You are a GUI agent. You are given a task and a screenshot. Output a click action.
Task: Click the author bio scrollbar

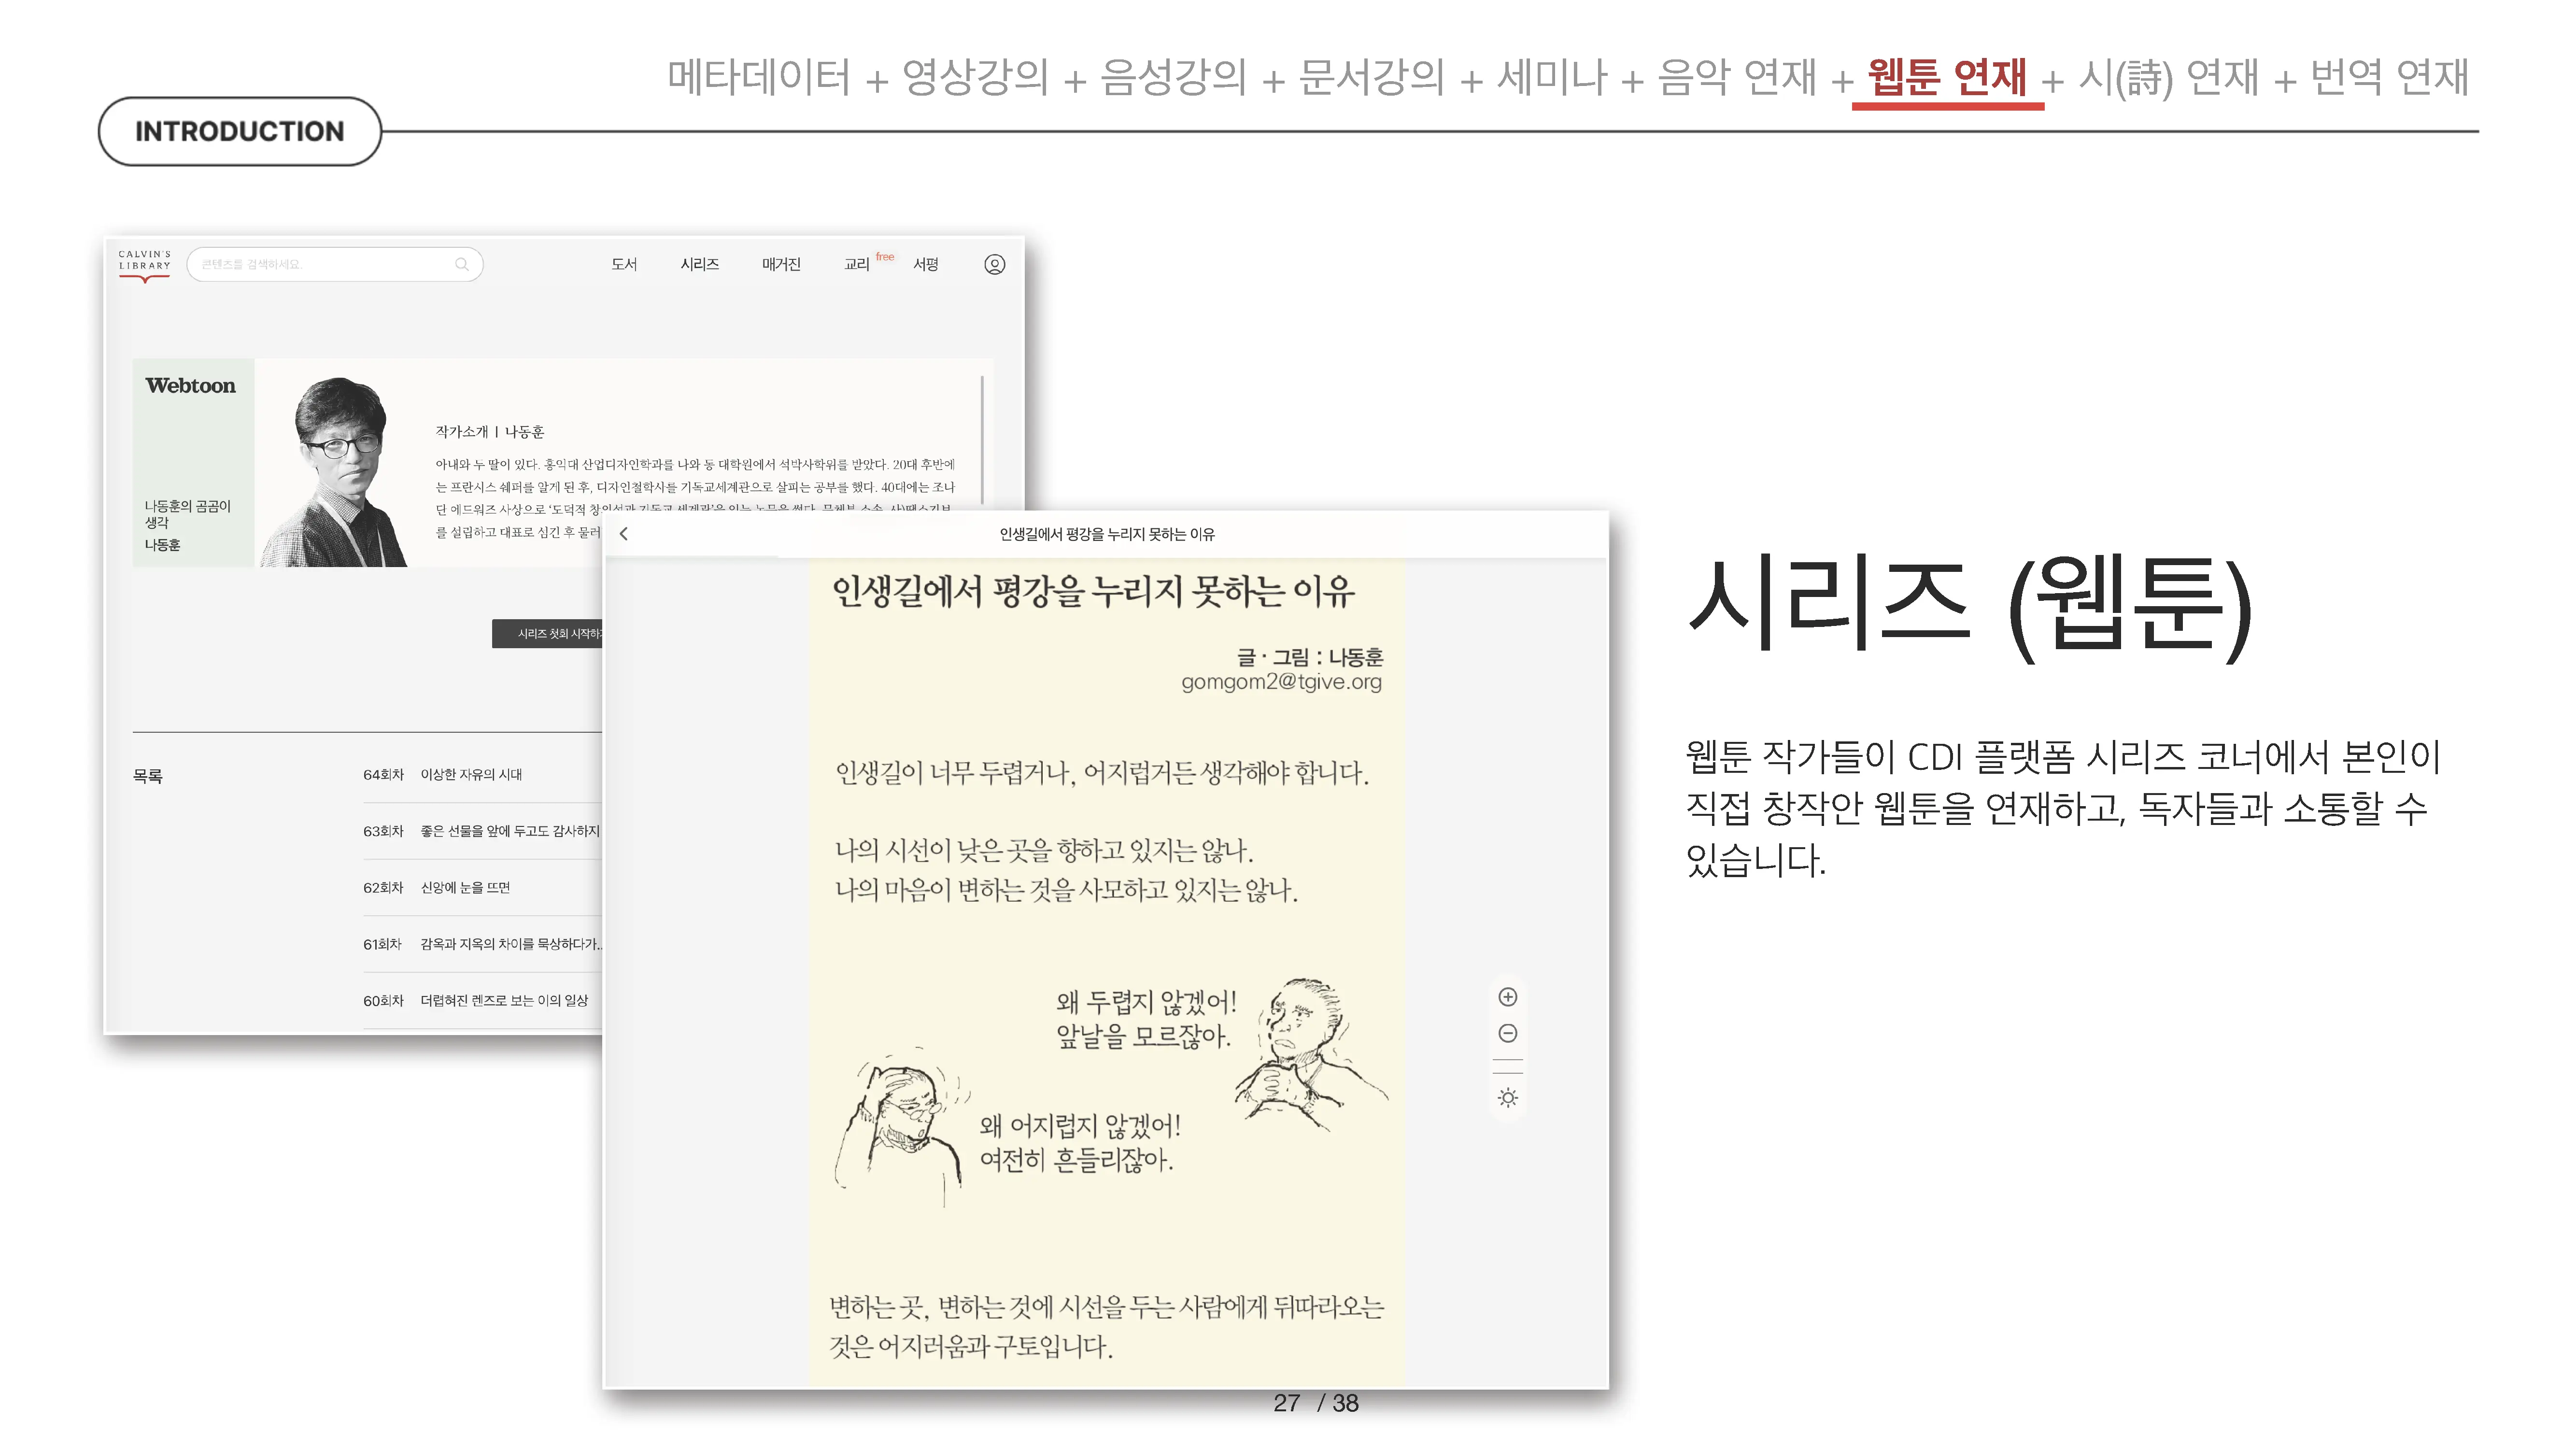(x=982, y=440)
